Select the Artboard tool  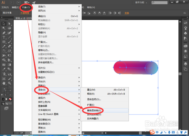tap(4, 79)
